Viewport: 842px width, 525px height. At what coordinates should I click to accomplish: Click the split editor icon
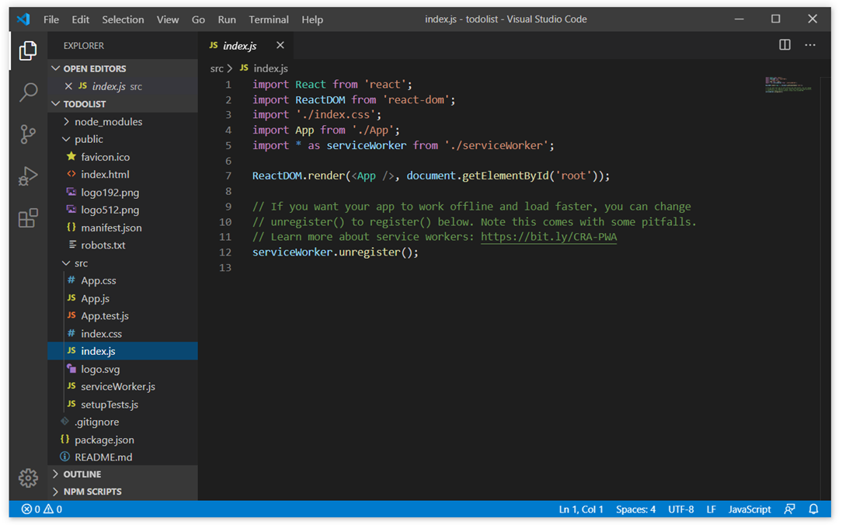785,45
